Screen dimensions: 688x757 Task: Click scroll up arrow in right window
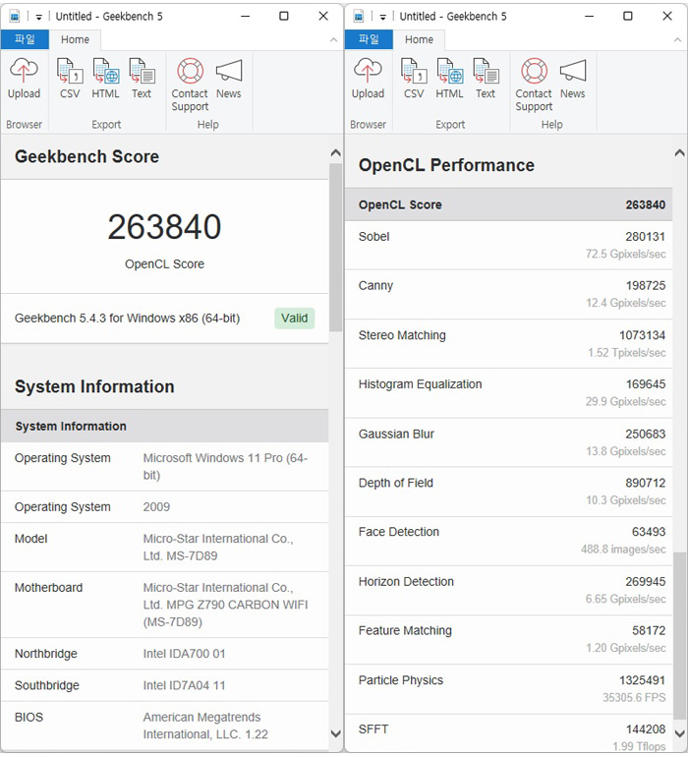point(679,153)
